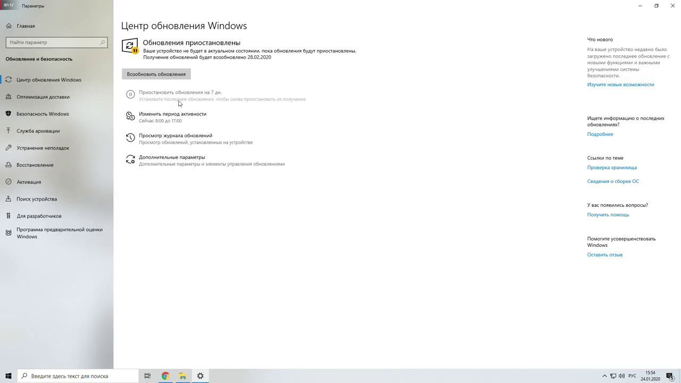Open the Проверка хранилища link

612,168
